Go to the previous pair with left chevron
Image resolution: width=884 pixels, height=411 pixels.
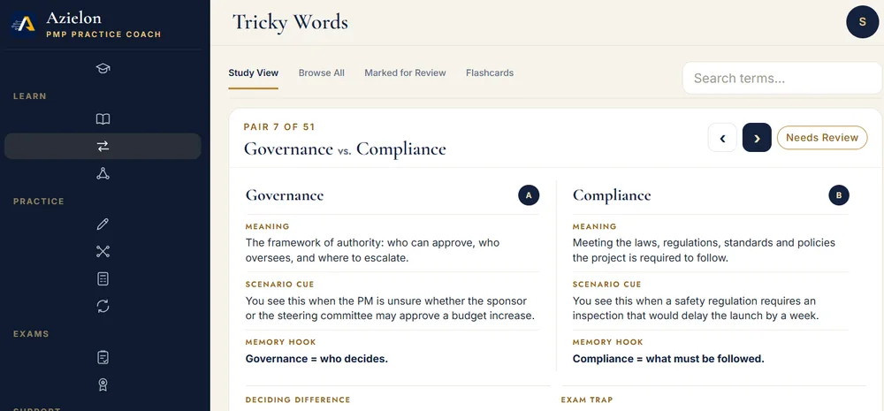click(x=722, y=138)
